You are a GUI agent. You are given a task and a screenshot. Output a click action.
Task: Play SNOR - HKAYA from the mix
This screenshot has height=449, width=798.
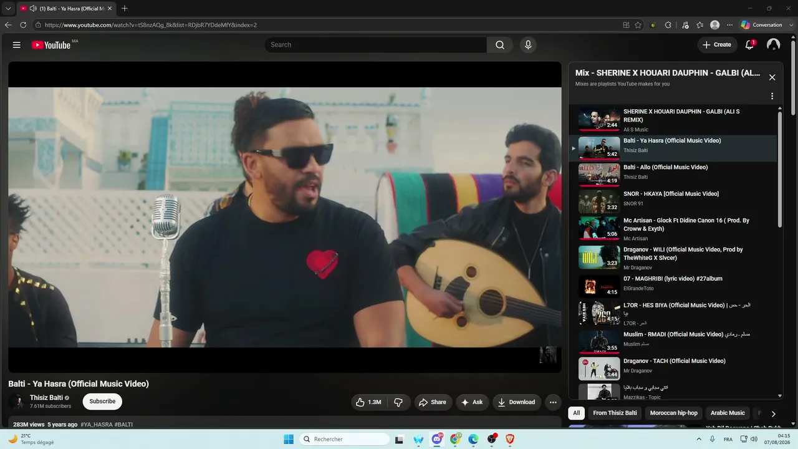click(673, 201)
